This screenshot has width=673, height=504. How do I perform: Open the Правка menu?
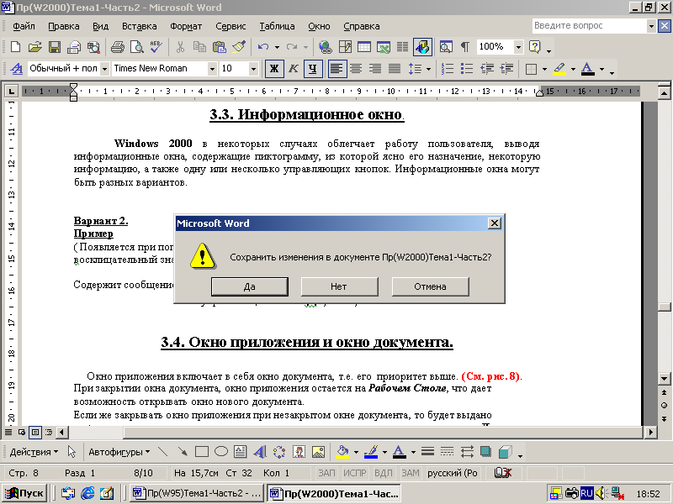click(64, 26)
